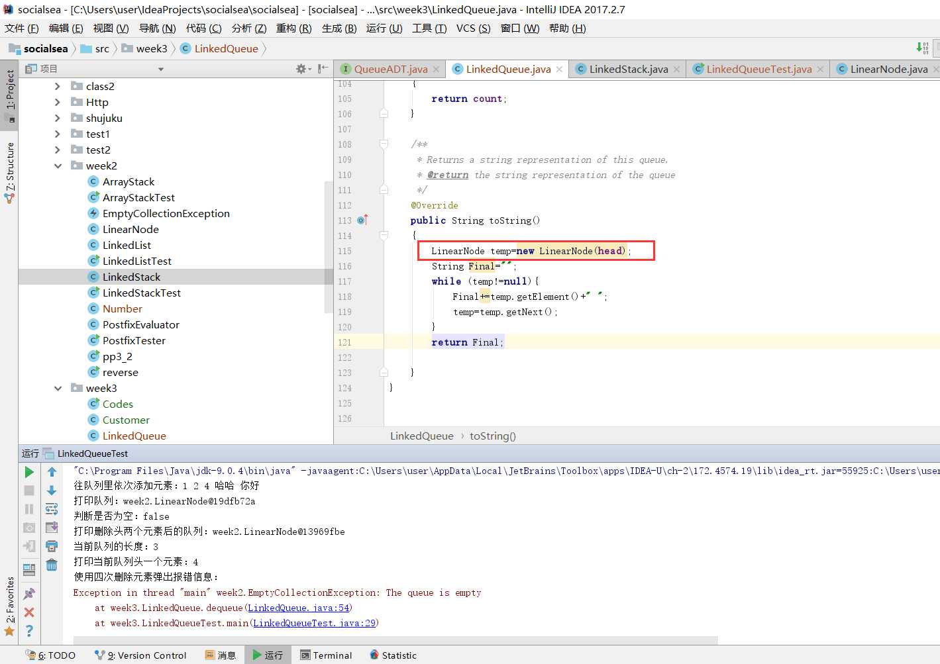Image resolution: width=940 pixels, height=664 pixels.
Task: Click the restore layout icon
Action: (29, 569)
